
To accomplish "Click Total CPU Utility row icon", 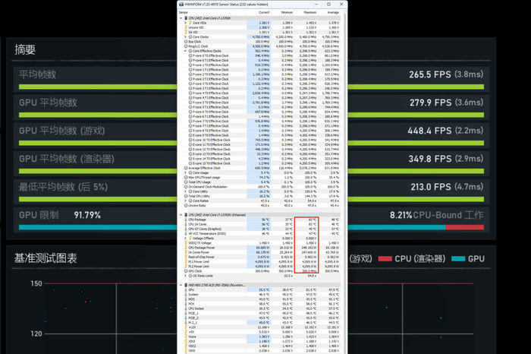I will click(x=186, y=196).
